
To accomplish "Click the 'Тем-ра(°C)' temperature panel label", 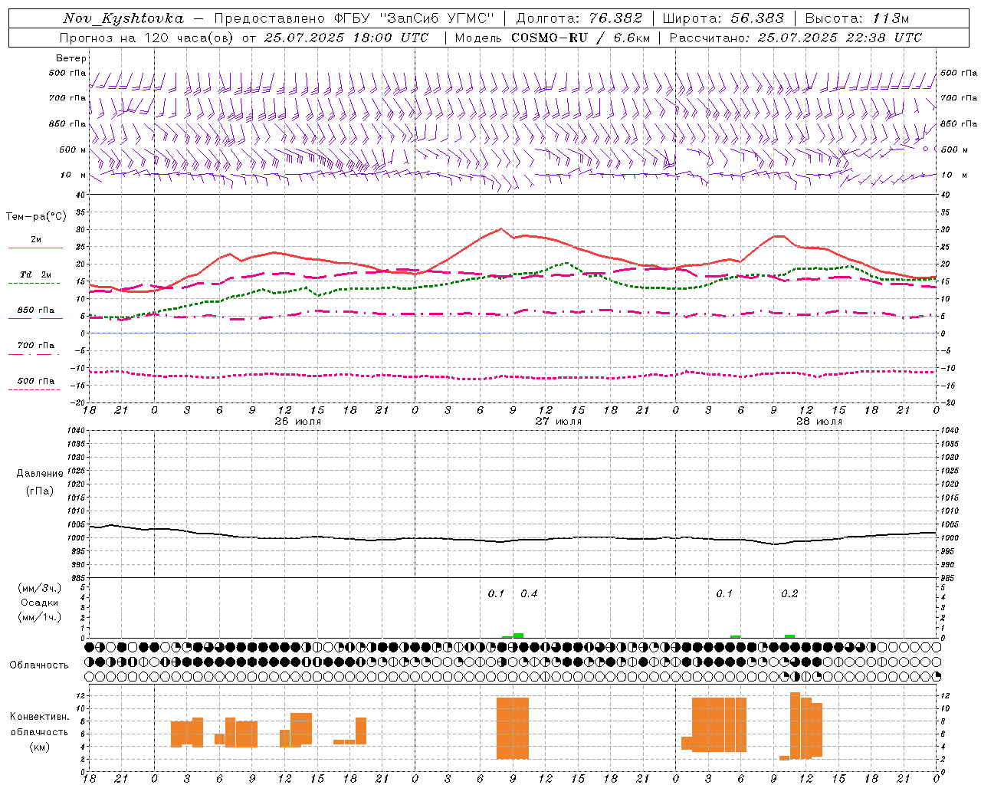I will click(x=37, y=217).
